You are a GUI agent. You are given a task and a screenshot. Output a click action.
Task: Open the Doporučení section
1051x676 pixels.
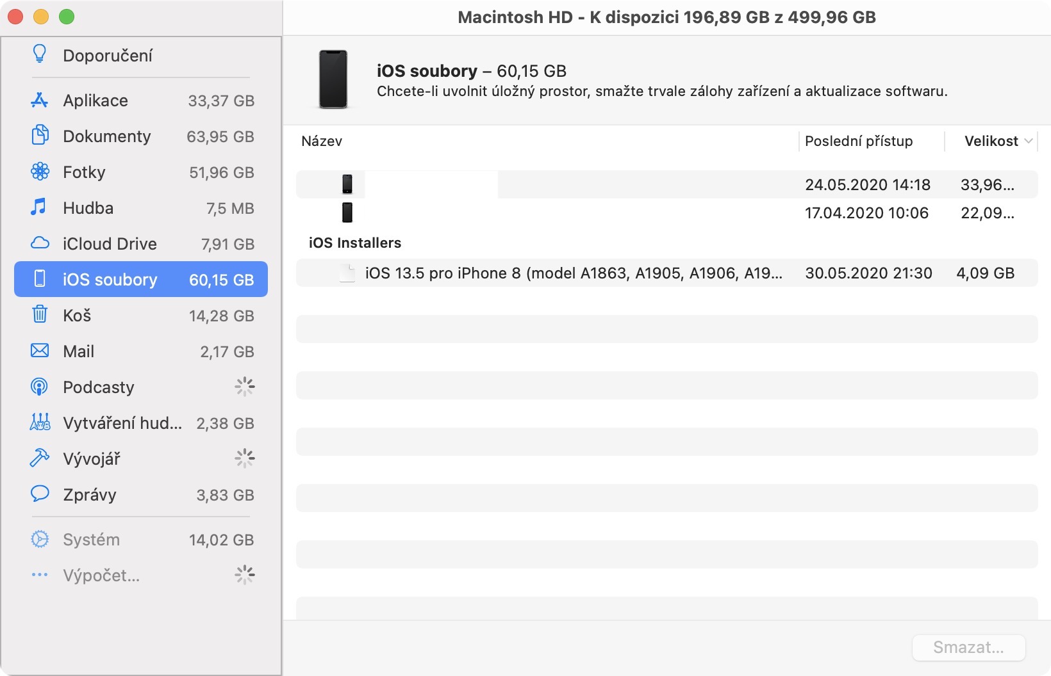click(141, 55)
